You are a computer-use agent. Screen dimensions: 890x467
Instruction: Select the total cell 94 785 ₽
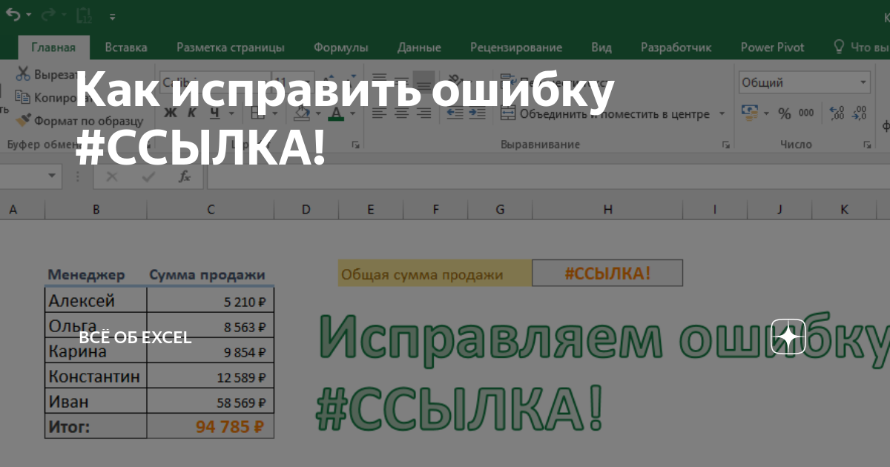pos(211,426)
